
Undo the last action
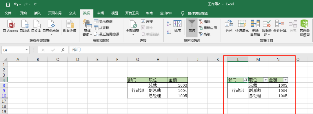[x=16, y=4]
